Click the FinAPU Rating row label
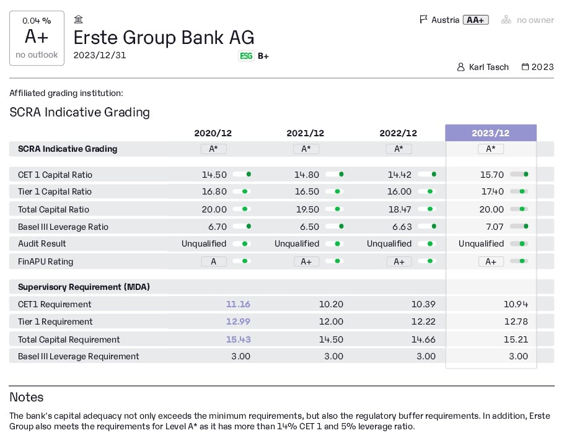 point(46,261)
